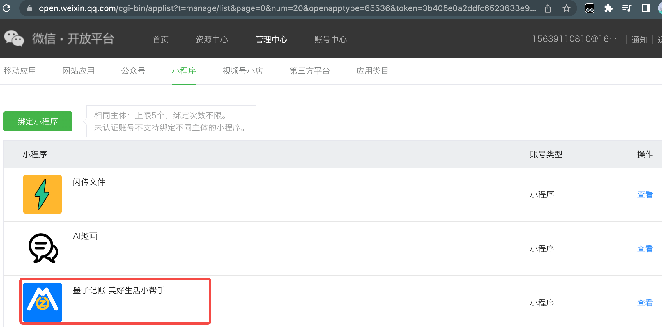
Task: Switch to the 移动应用 tab
Action: tap(20, 71)
